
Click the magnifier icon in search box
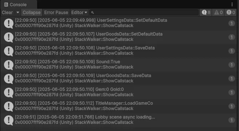pyautogui.click(x=92, y=12)
